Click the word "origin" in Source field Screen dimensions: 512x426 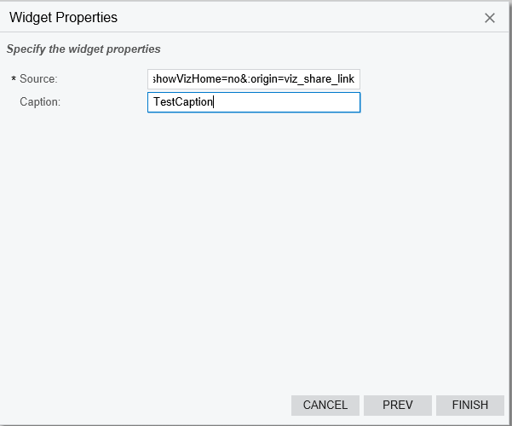261,79
